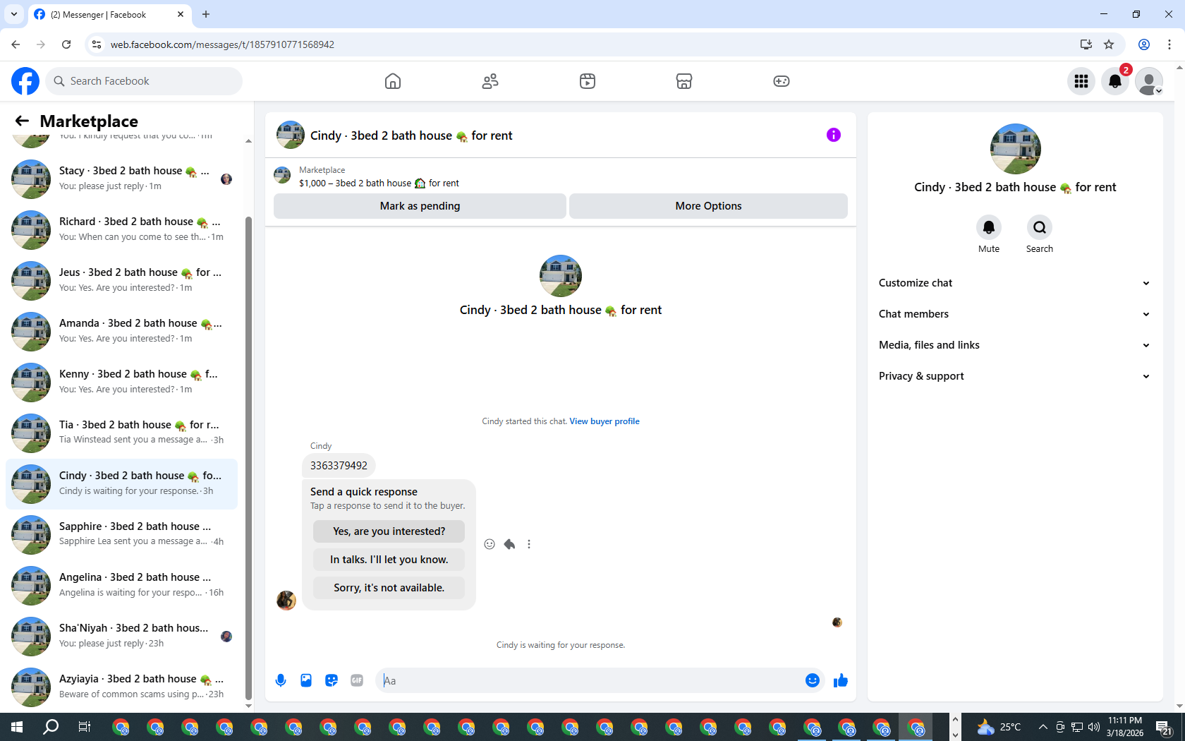This screenshot has height=741, width=1185.
Task: Open Windows taskbar search
Action: pos(51,727)
